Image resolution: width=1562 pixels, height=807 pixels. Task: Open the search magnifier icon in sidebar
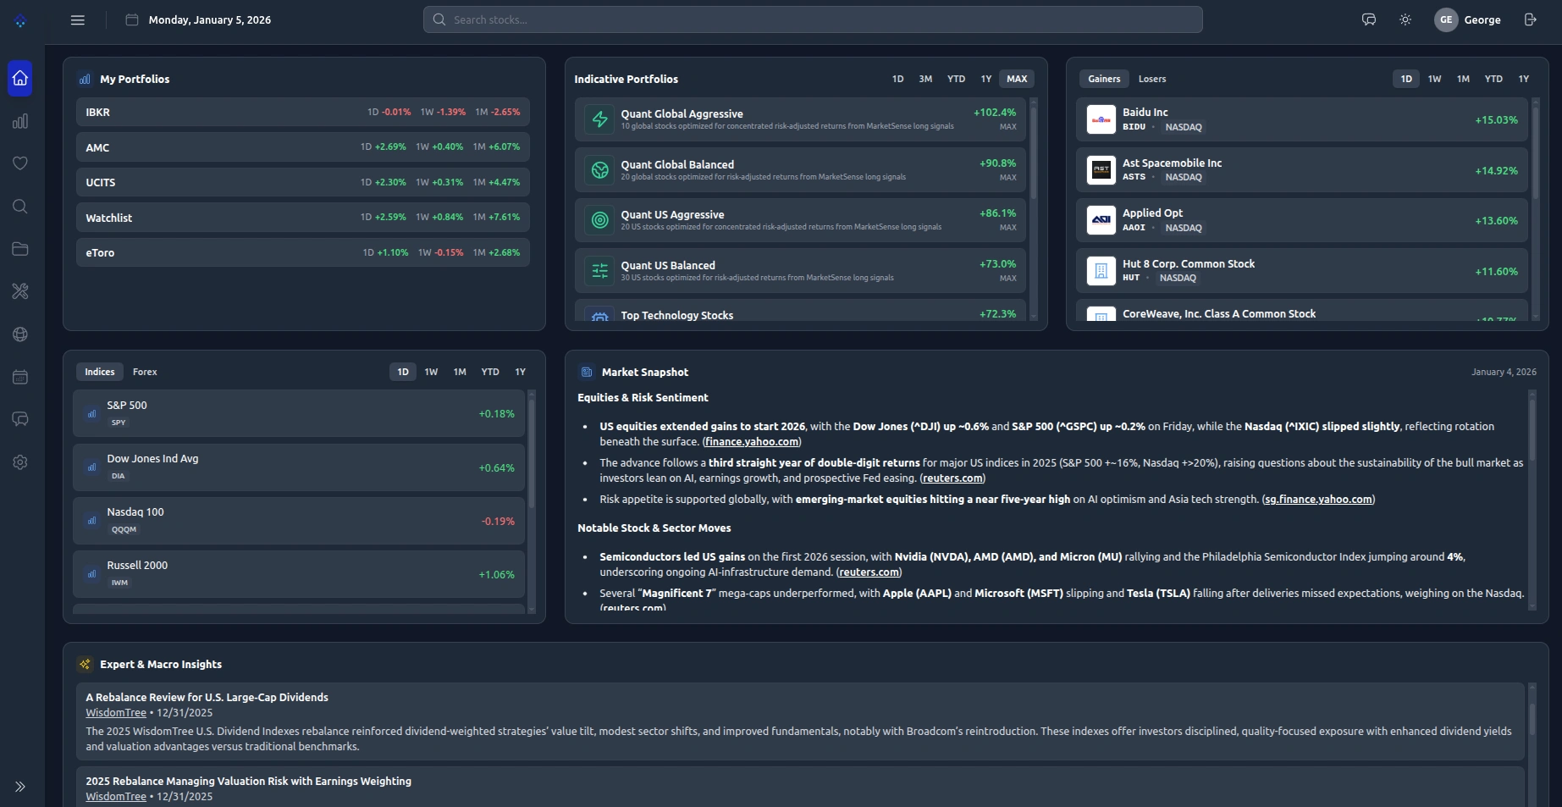(20, 207)
